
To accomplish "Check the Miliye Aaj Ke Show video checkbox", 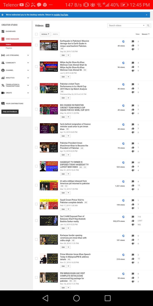I will (36, 67).
